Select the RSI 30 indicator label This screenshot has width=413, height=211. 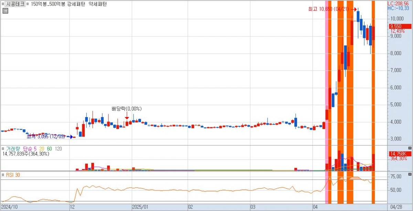pos(13,175)
